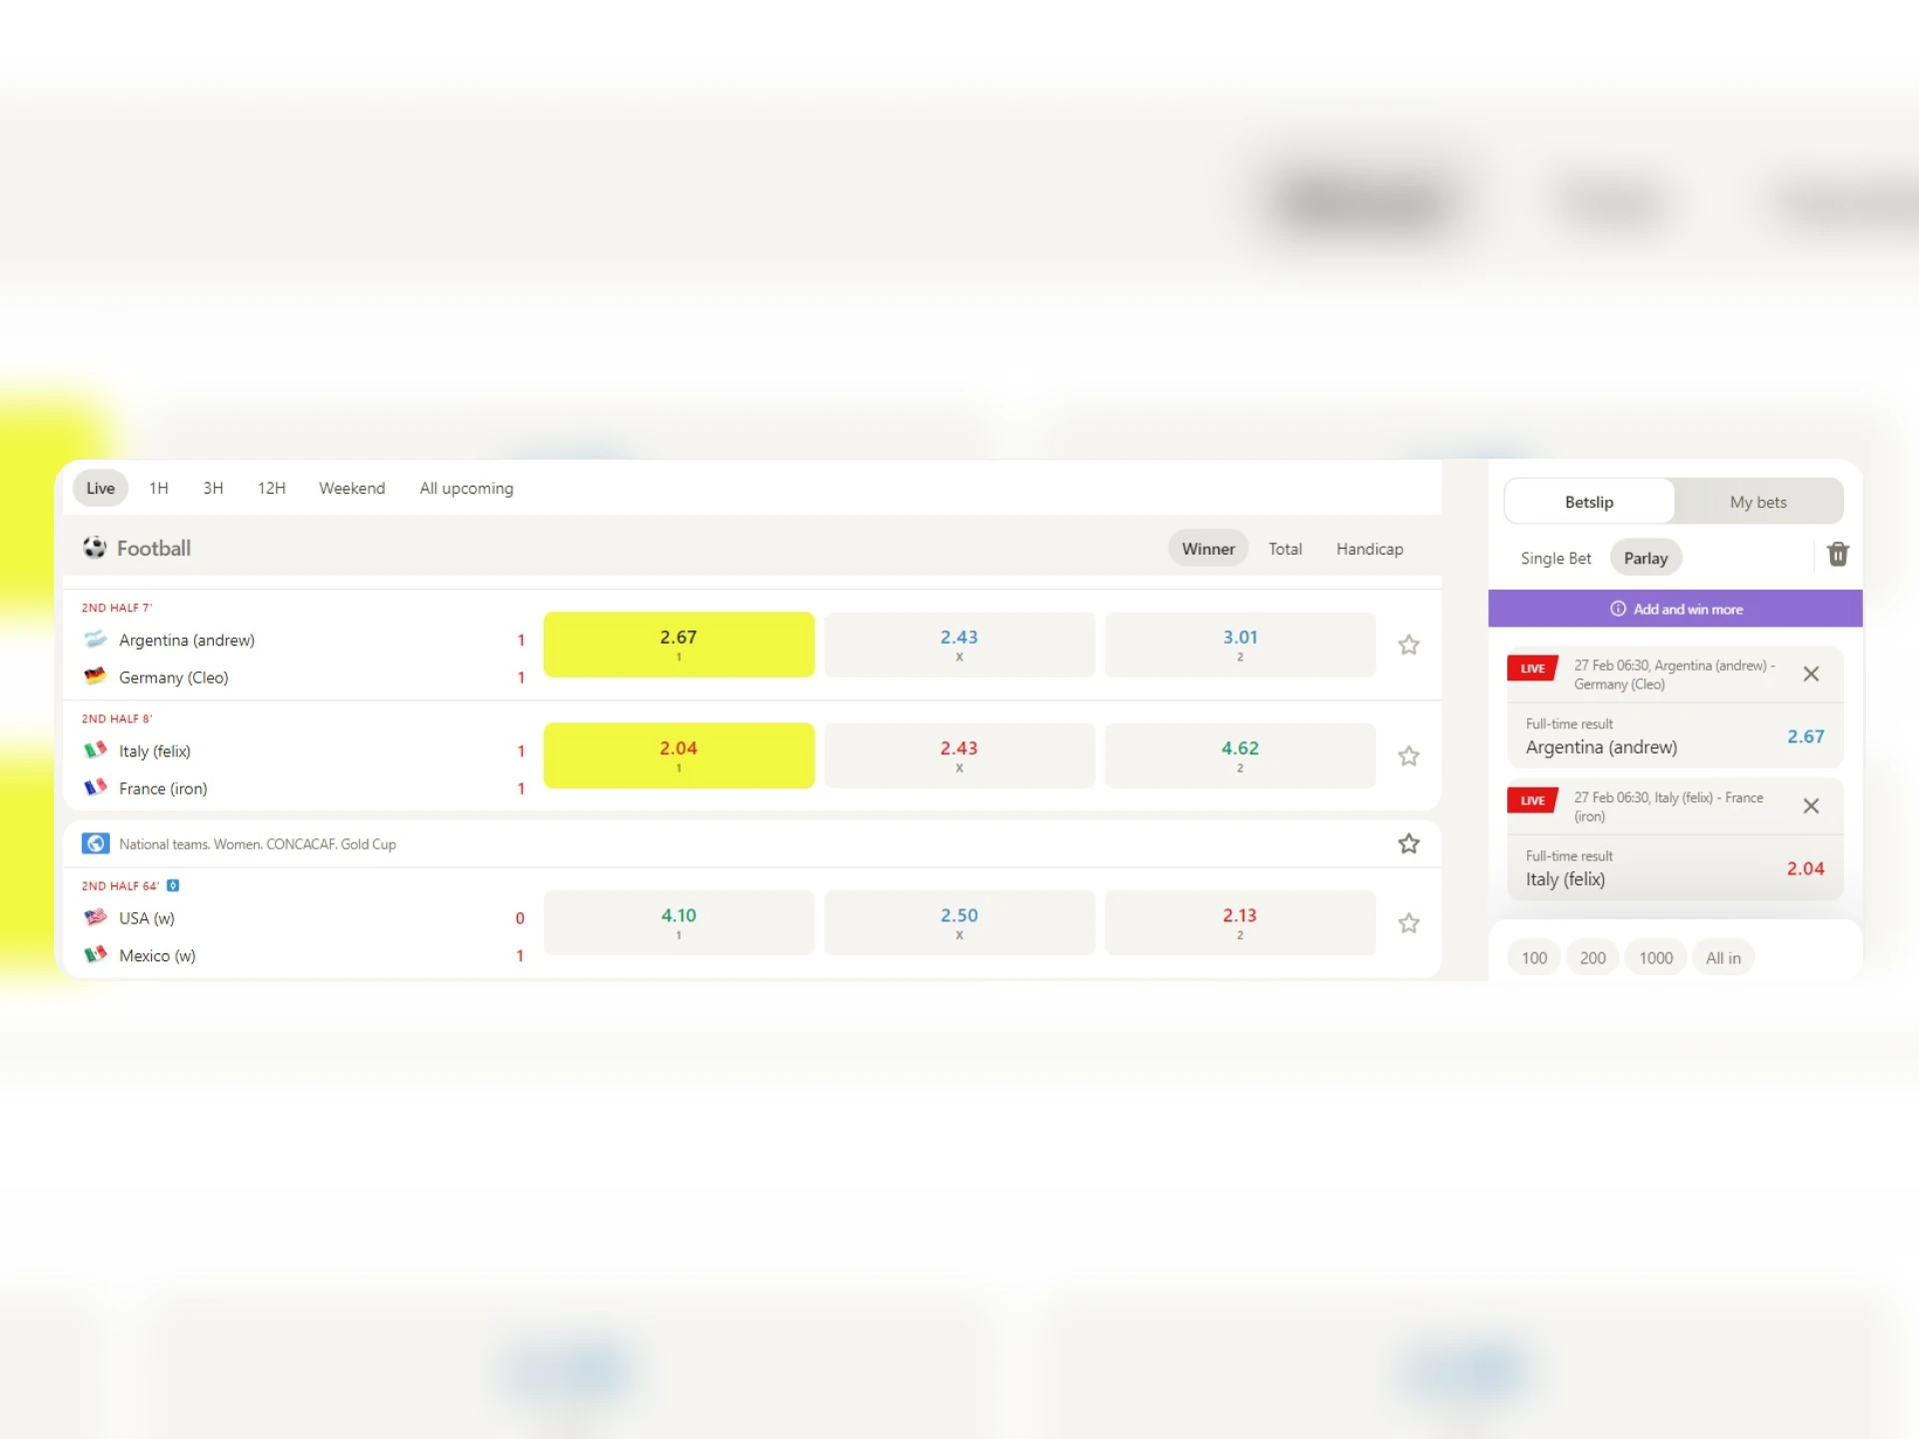Click the match statistics icon beside 2ND HALF 64'
The image size is (1919, 1439).
(x=173, y=885)
